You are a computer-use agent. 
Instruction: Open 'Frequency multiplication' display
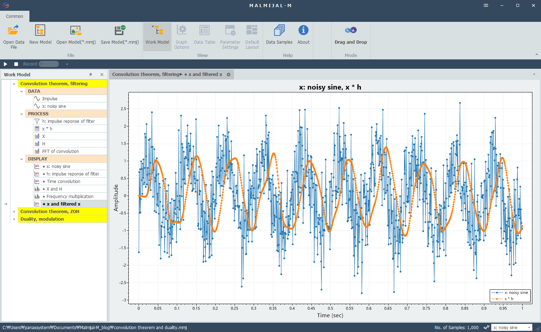[70, 197]
